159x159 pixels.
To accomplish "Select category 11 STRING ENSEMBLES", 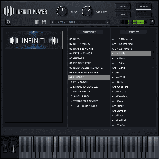I will (89, 87).
